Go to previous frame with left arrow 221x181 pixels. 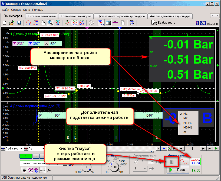point(181,148)
